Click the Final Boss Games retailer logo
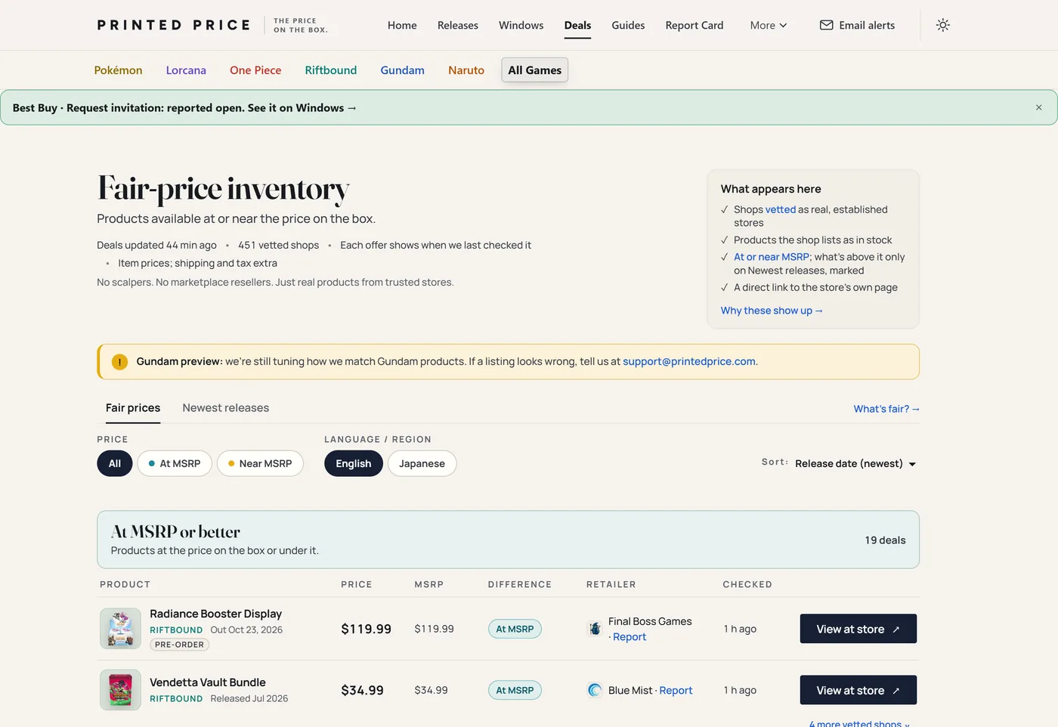The image size is (1058, 727). tap(596, 629)
